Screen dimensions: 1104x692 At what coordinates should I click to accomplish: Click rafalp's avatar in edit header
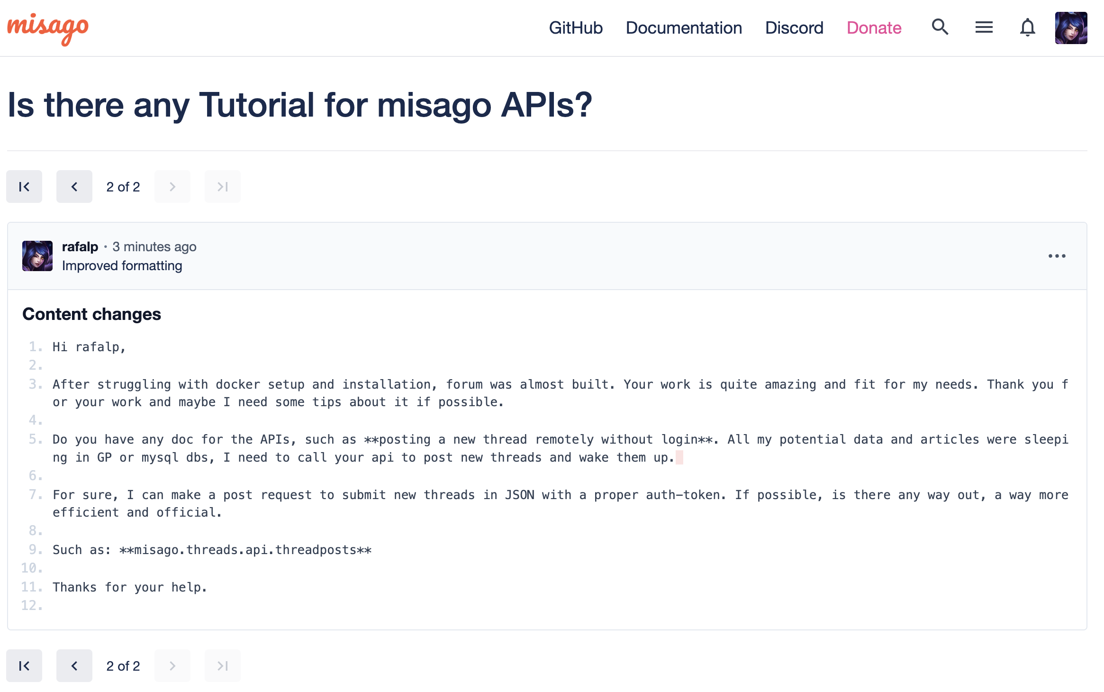[x=37, y=256]
